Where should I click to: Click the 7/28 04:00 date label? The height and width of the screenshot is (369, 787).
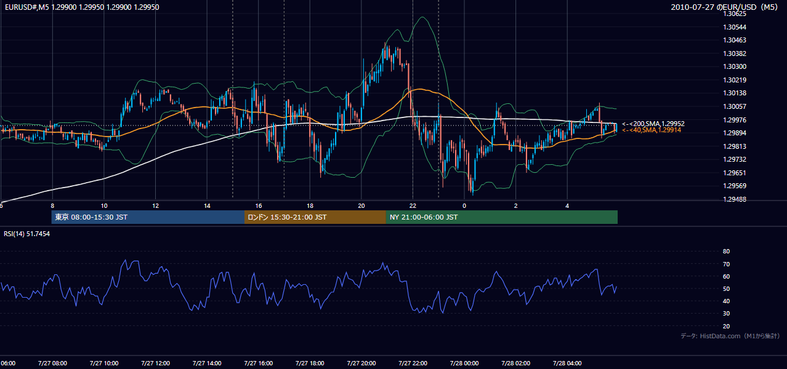(567, 363)
